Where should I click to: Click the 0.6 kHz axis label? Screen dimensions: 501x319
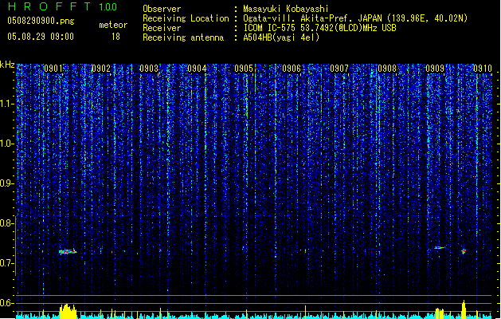[6, 303]
